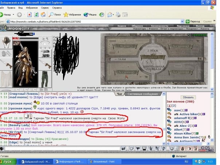Viewport: 220px width, 165px height.
Task: Send chat message with enter-arrow icon
Action: (123, 149)
